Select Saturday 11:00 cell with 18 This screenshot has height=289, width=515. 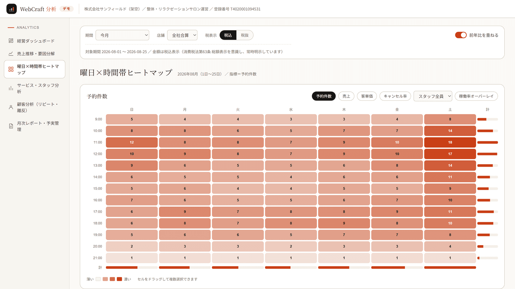click(x=450, y=142)
